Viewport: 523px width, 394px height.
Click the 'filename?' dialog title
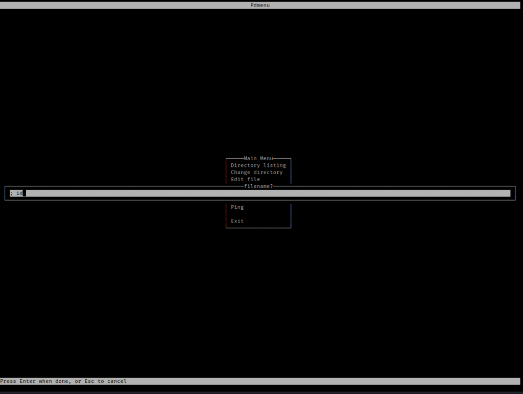click(x=258, y=186)
